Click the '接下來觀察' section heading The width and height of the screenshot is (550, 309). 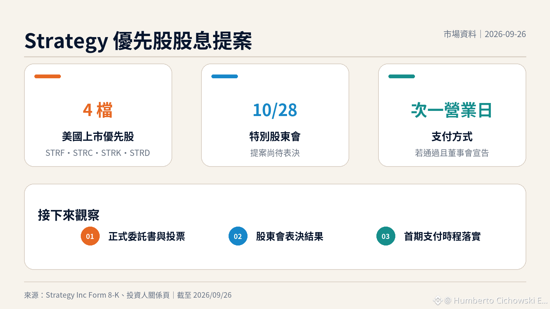[69, 215]
